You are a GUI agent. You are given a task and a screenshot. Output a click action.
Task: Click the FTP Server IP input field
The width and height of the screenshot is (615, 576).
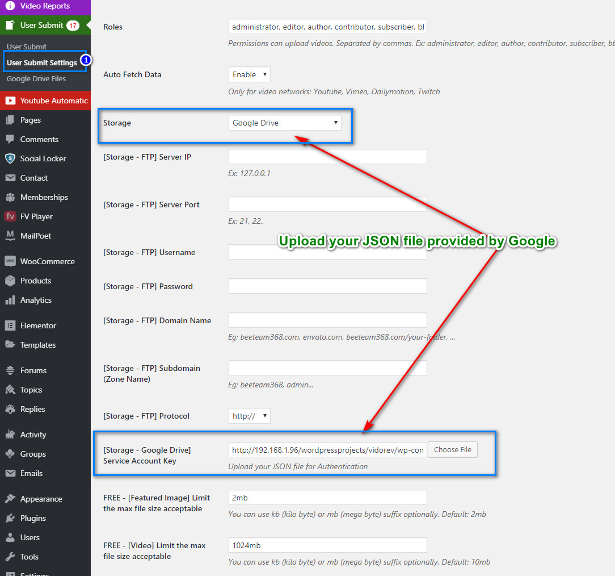point(327,157)
